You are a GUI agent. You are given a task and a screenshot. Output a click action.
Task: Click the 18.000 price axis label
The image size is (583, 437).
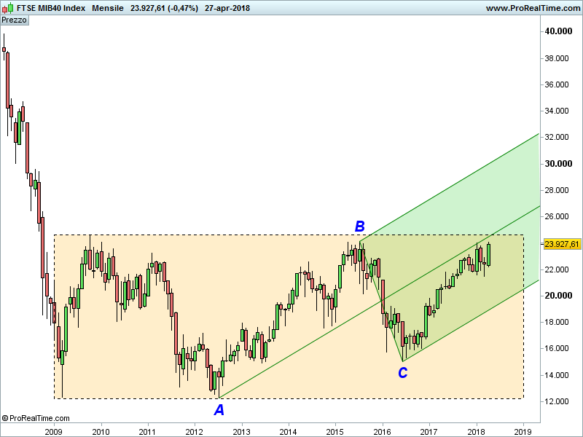click(x=557, y=322)
